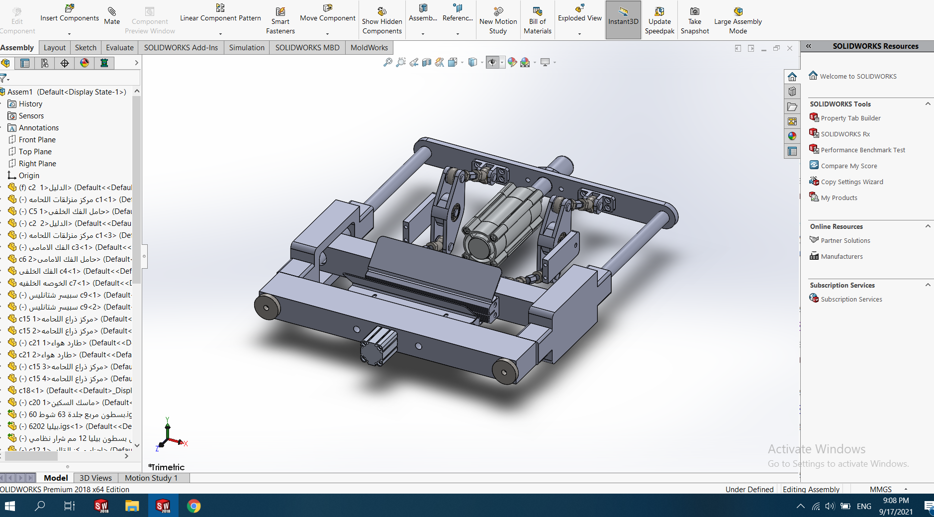
Task: Open the Exploded View dropdown arrow
Action: [579, 34]
